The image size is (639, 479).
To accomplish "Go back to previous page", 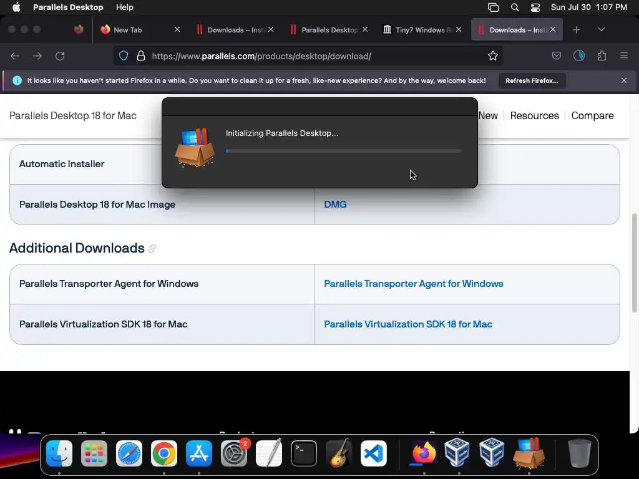I will pos(15,56).
